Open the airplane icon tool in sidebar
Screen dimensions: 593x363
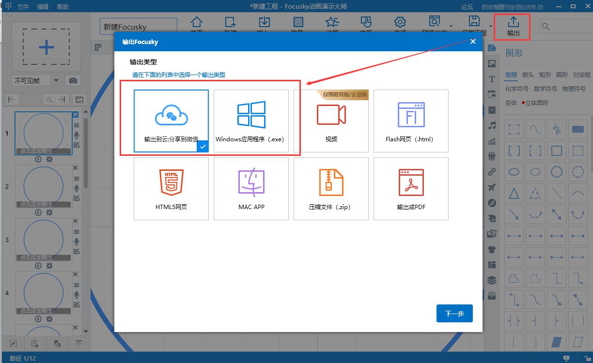492,187
